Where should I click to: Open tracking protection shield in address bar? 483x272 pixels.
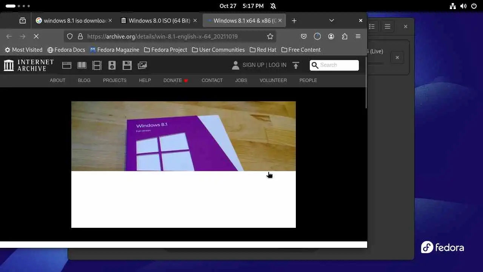(70, 36)
